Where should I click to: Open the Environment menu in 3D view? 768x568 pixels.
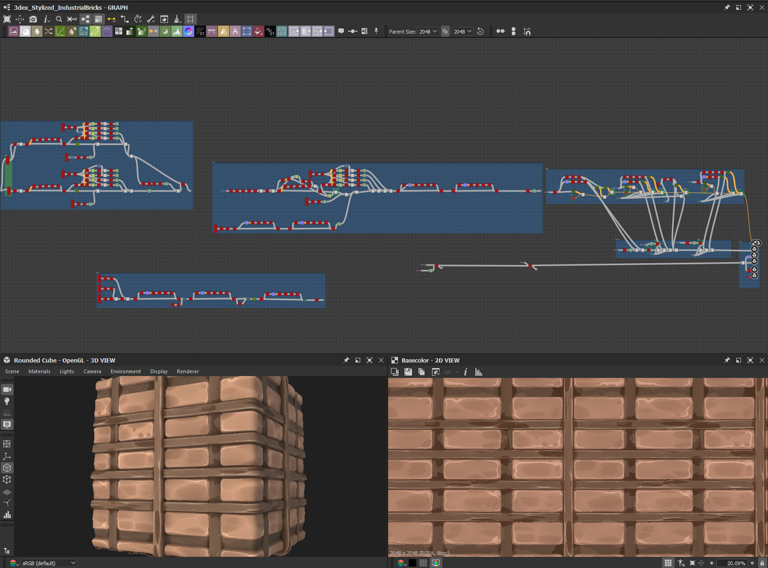point(126,372)
